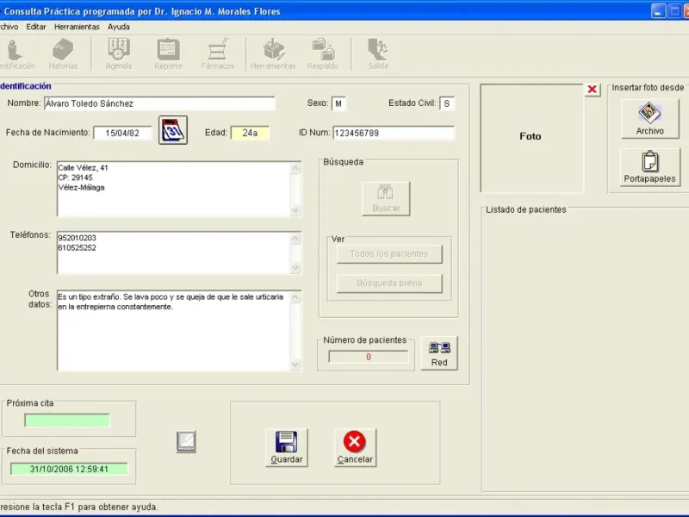The height and width of the screenshot is (517, 689).
Task: Click the Respaldo backup icon
Action: (x=323, y=54)
